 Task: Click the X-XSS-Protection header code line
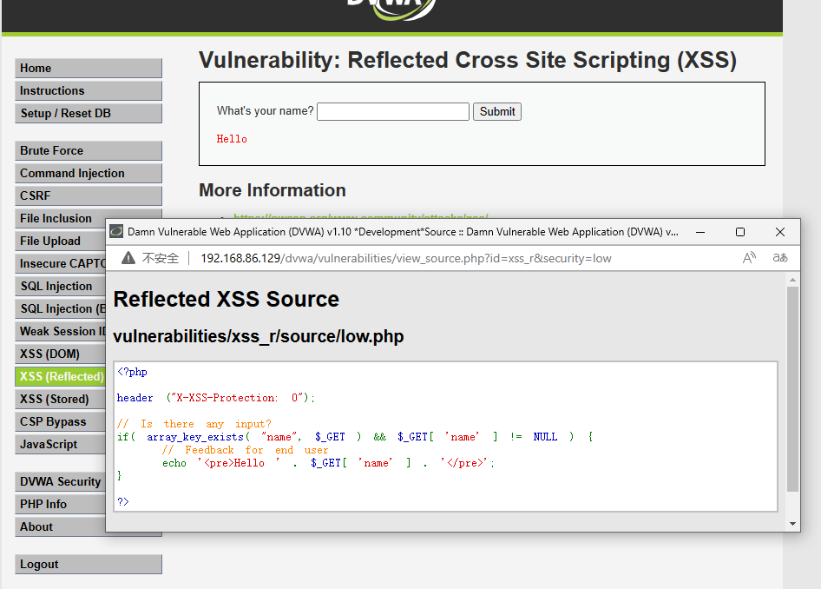(216, 398)
